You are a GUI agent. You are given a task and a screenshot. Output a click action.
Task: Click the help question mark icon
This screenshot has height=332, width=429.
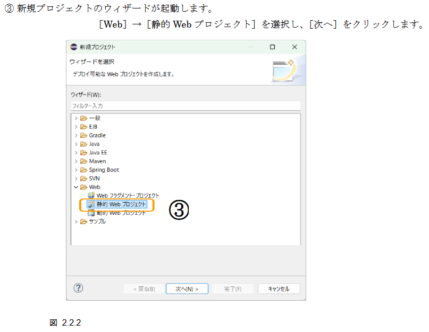78,288
